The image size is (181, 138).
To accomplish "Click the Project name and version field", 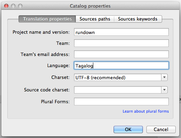I will click(x=121, y=32).
